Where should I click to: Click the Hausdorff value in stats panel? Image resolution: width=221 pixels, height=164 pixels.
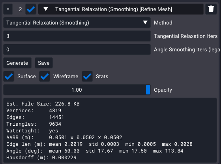tap(64, 158)
